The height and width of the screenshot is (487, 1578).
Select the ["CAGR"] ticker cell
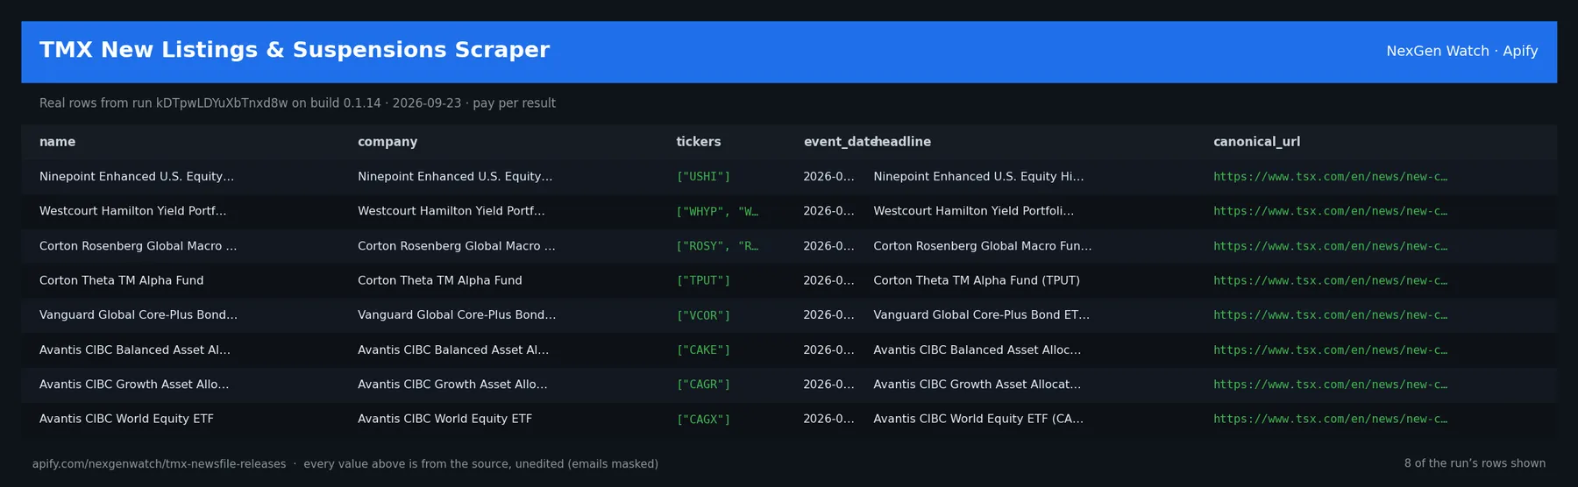pos(703,385)
